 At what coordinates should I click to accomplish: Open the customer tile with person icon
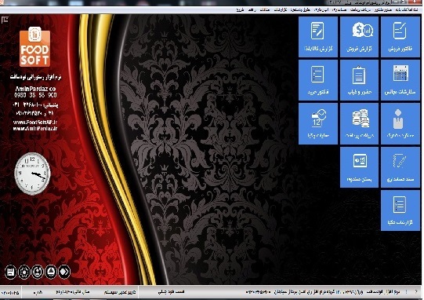[400, 123]
